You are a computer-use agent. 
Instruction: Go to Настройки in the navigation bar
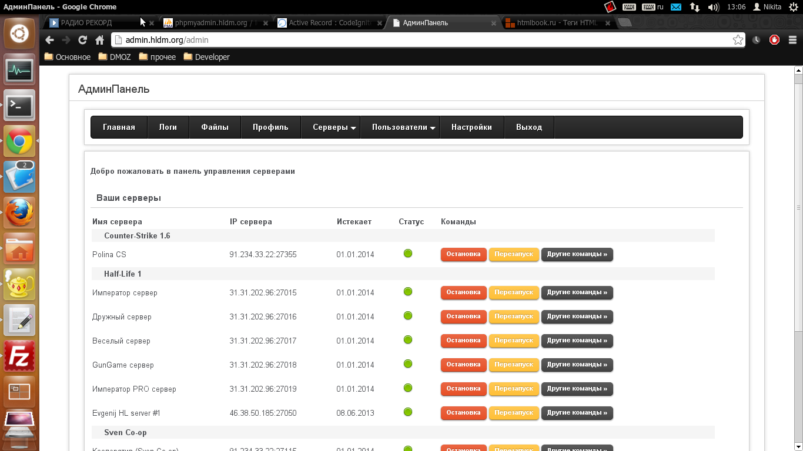point(471,127)
